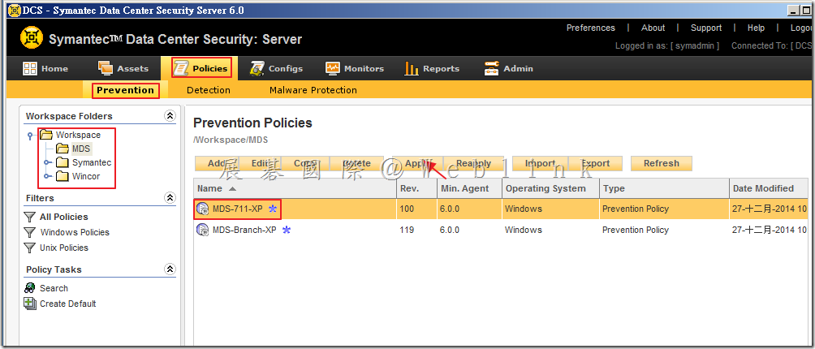Apply the All Policies filter
This screenshot has width=815, height=349.
(63, 217)
